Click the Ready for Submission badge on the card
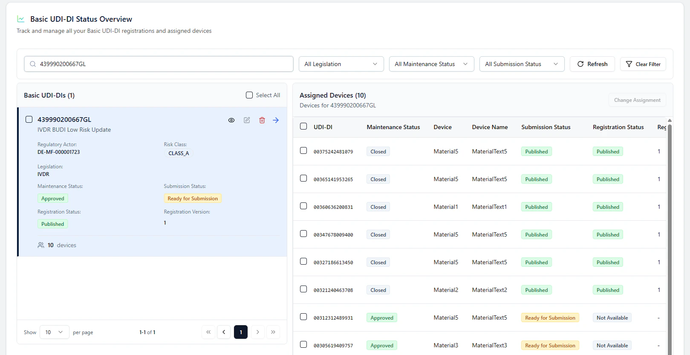690x355 pixels. point(193,199)
